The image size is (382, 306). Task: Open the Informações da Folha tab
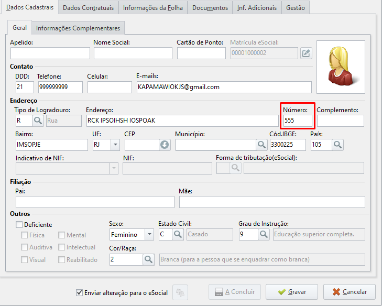click(x=153, y=8)
